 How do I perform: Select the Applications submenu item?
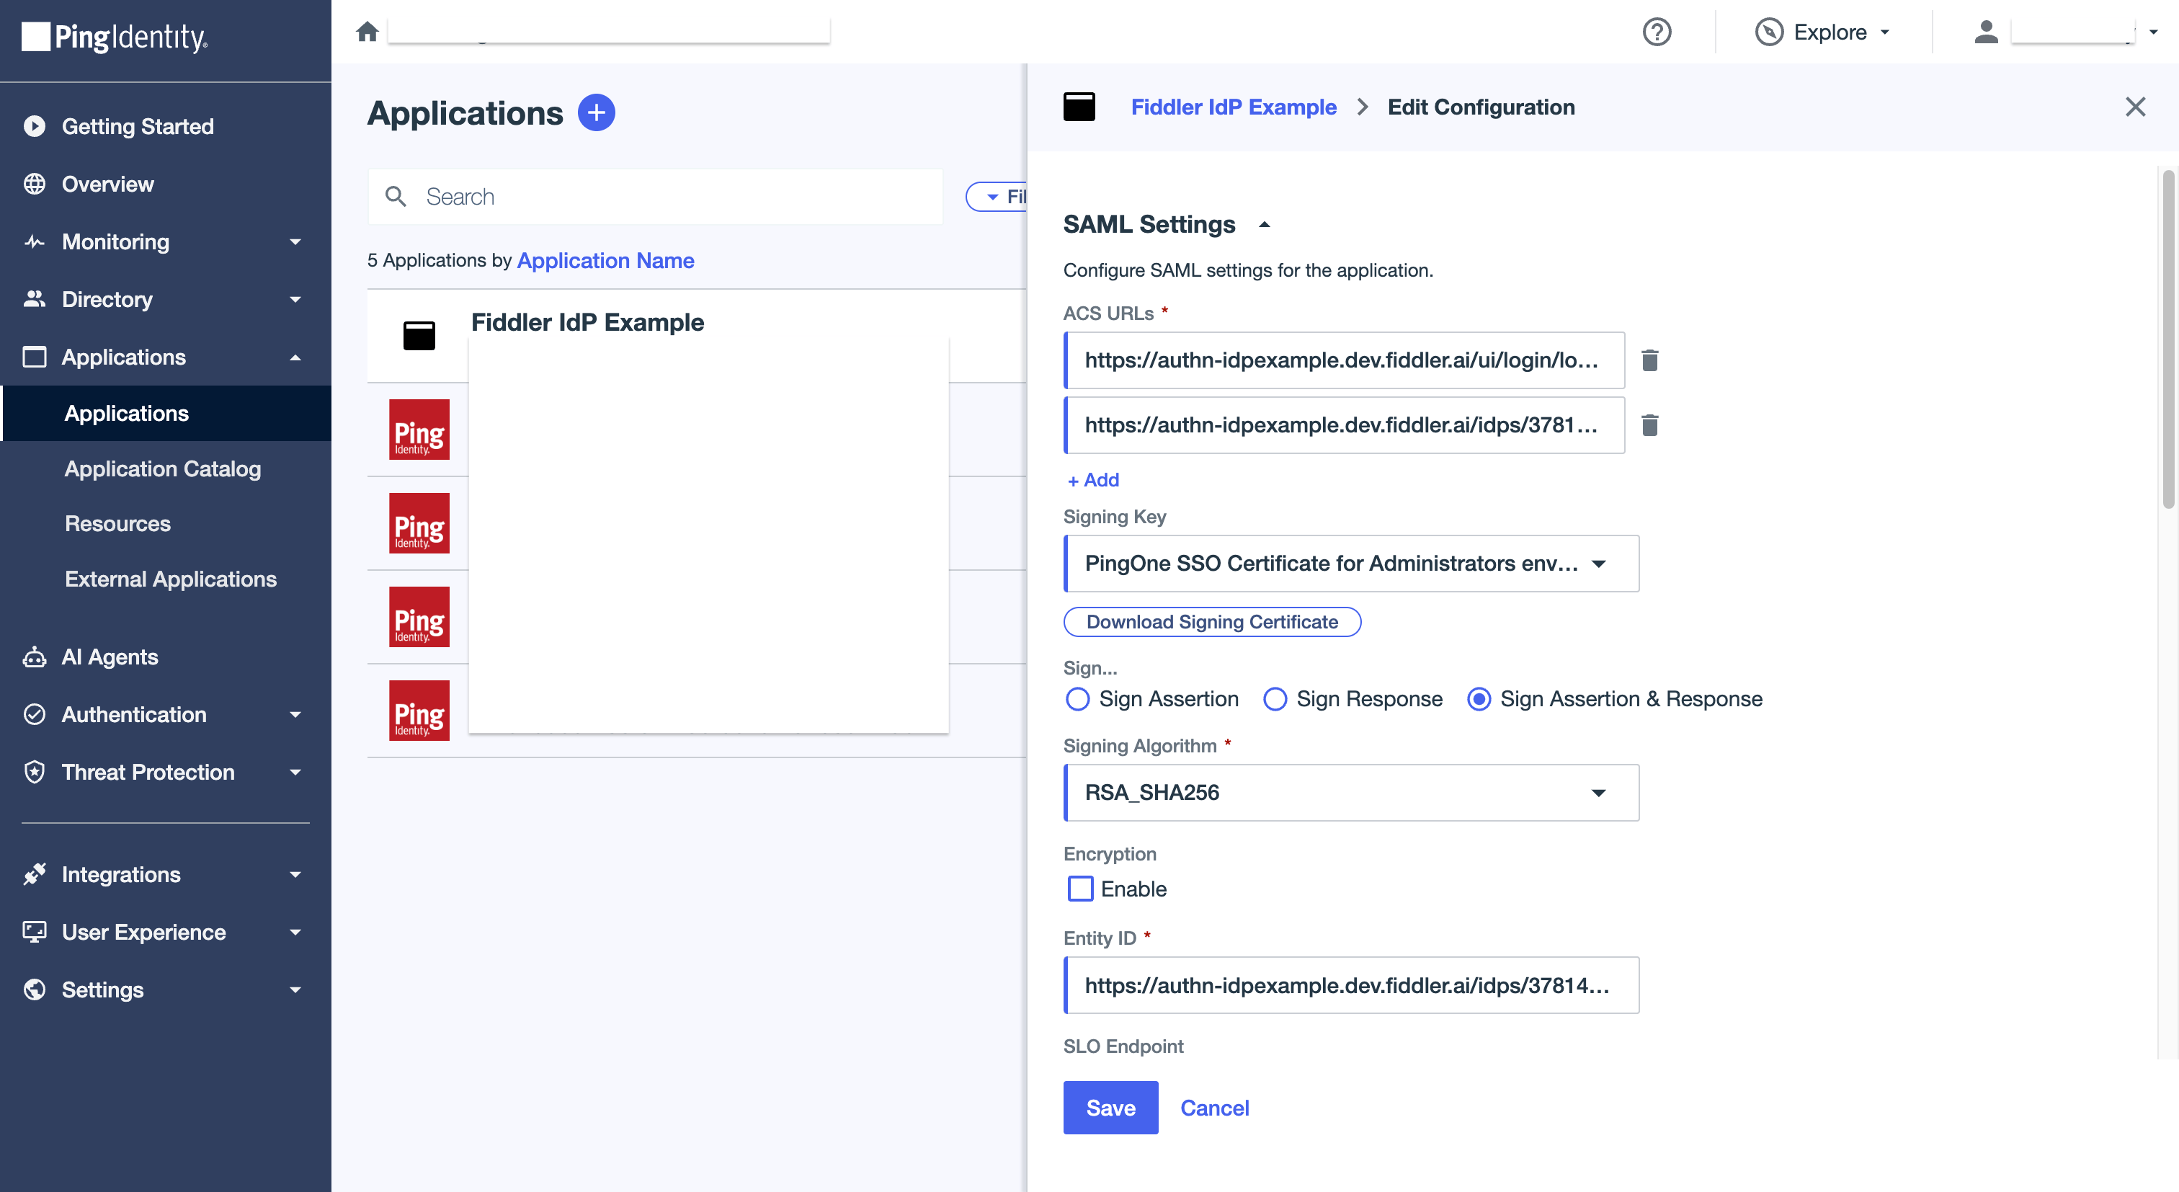tap(166, 414)
